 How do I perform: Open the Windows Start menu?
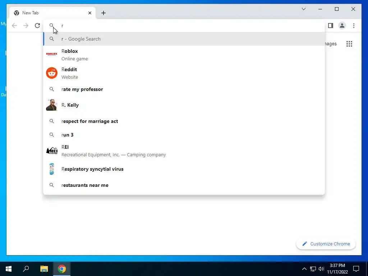[9, 269]
